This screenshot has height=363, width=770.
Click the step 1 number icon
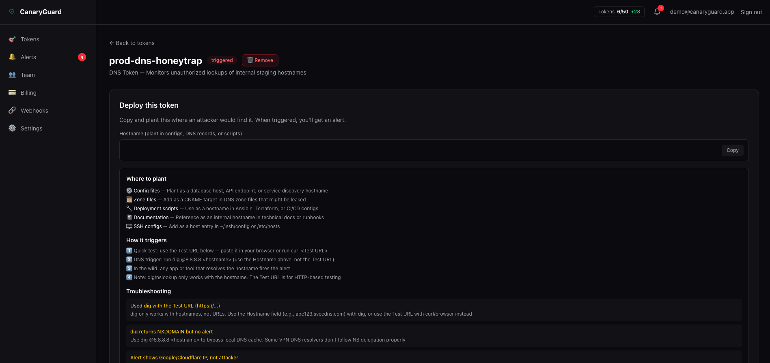pos(129,250)
